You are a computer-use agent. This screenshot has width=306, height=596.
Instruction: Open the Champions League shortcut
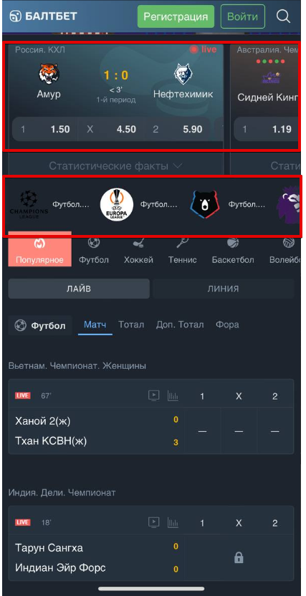coord(29,204)
